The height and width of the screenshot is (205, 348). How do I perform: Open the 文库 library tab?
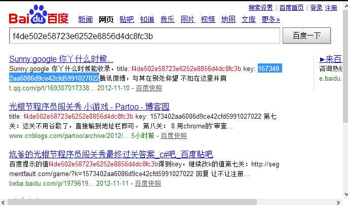[249, 20]
